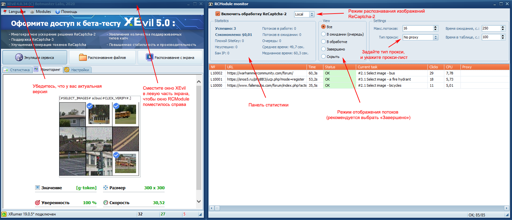Click the '#3.1 Select image - a fire hydrant' cell
512x220 pixels.
[x=392, y=79]
